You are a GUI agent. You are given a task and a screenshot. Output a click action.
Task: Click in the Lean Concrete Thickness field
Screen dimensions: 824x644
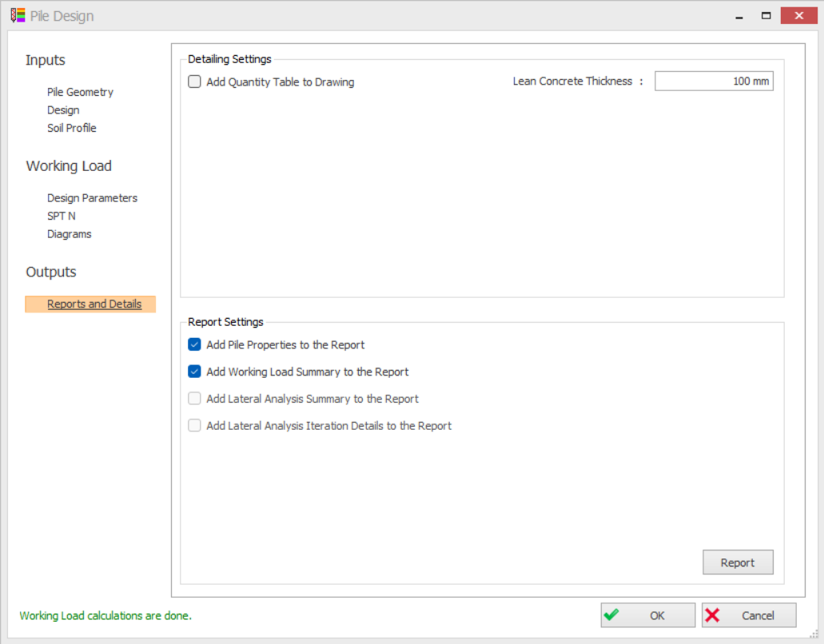714,81
